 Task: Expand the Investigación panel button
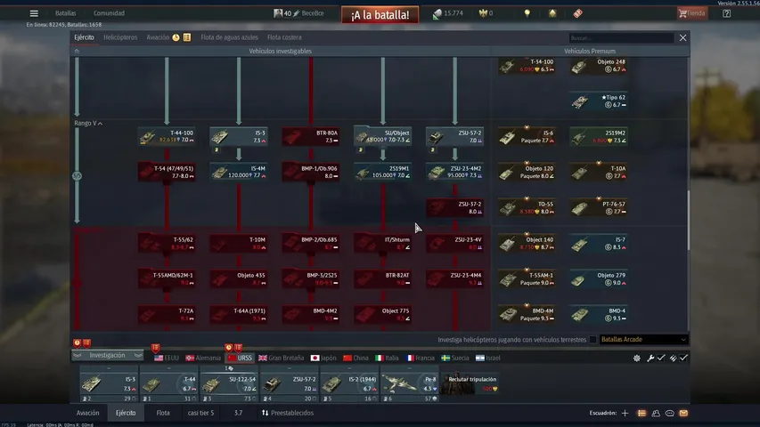[107, 355]
